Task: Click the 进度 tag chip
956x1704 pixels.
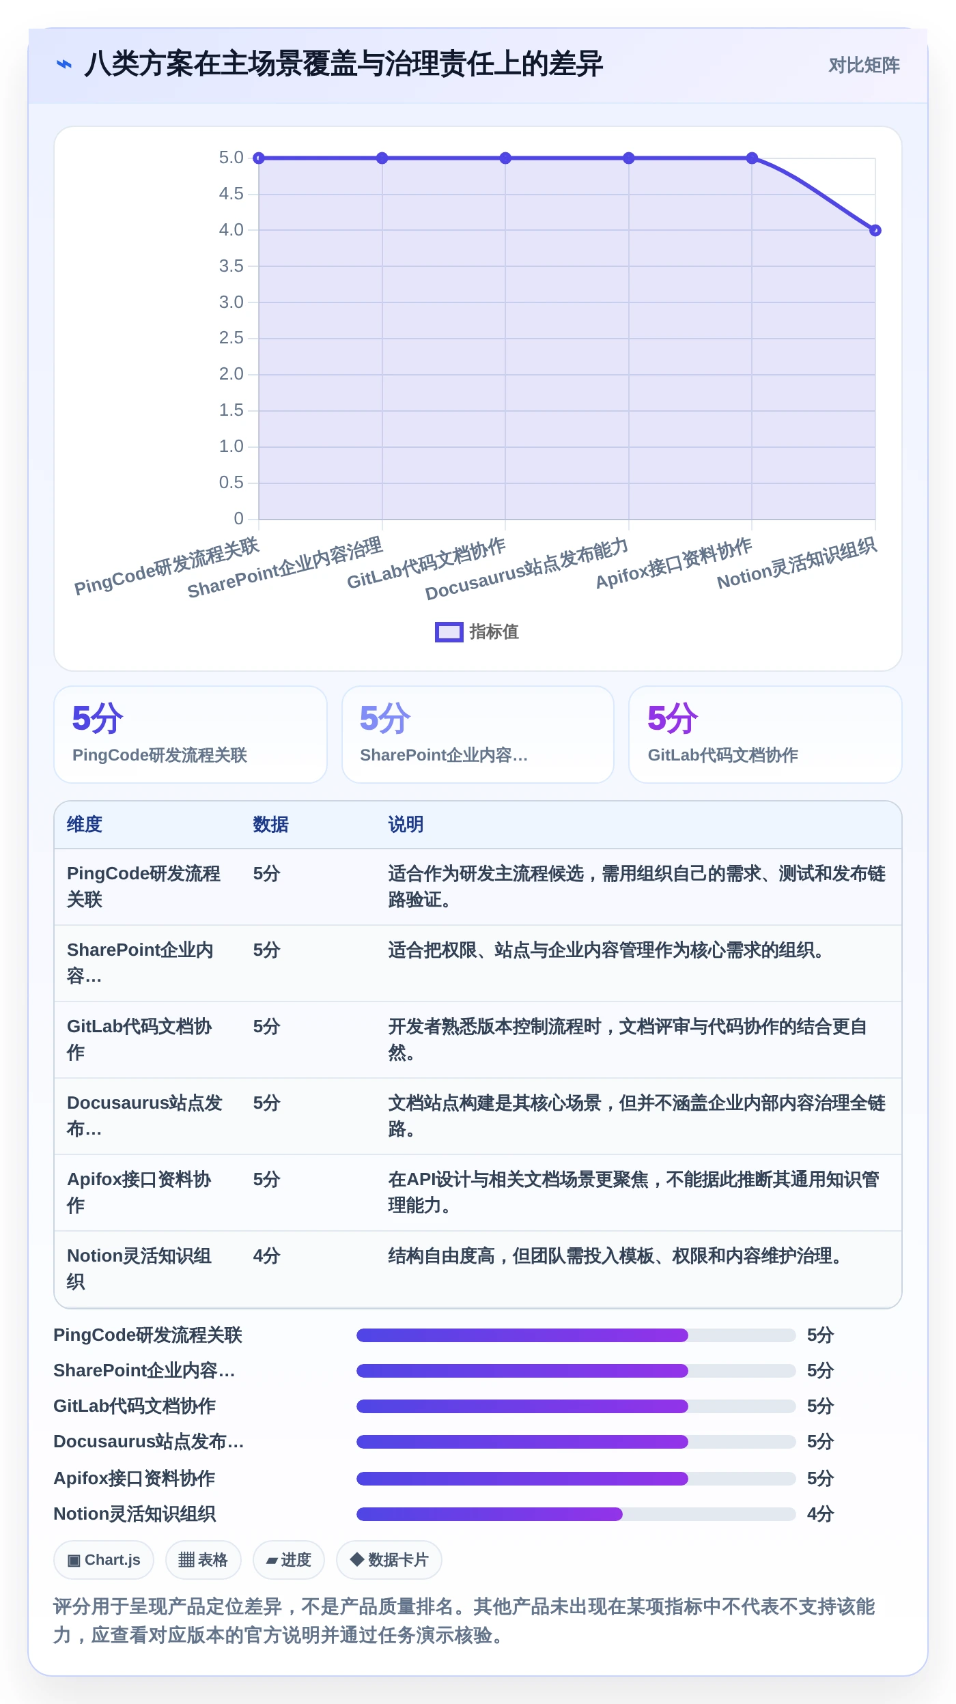Action: click(289, 1560)
